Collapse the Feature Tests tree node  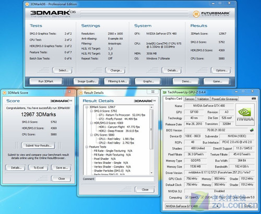tap(87, 147)
